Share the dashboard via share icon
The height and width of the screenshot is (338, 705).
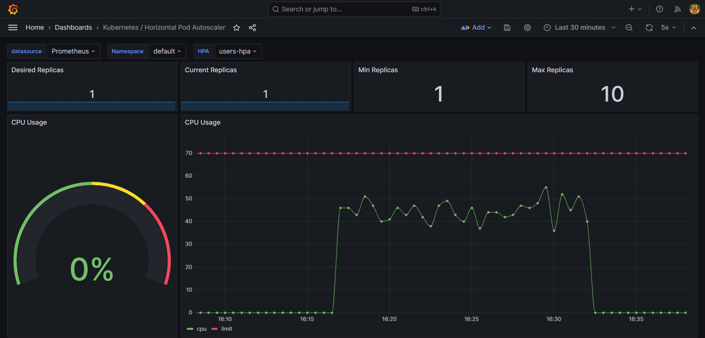(x=252, y=27)
